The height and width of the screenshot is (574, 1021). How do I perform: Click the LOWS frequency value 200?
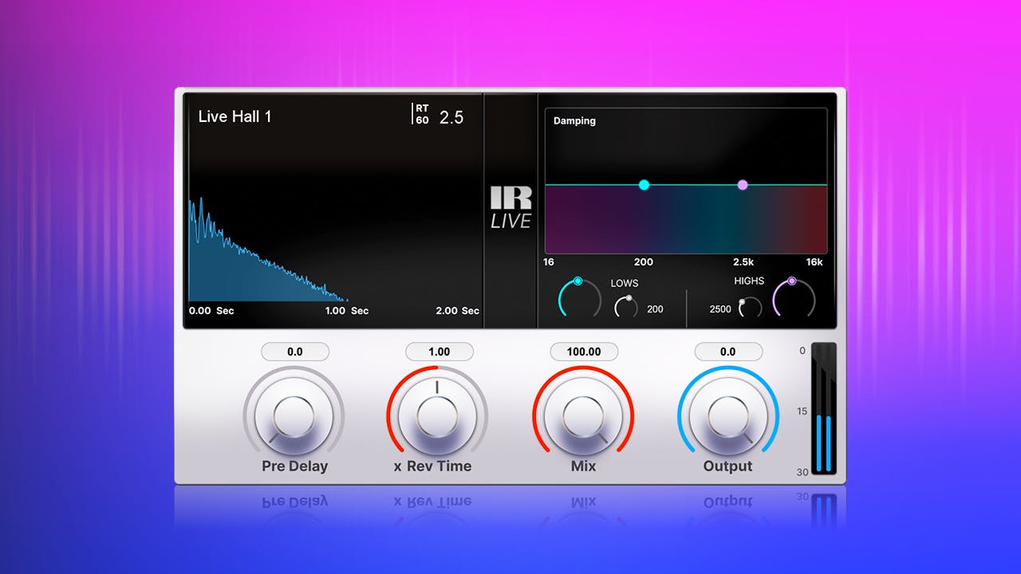pyautogui.click(x=655, y=309)
